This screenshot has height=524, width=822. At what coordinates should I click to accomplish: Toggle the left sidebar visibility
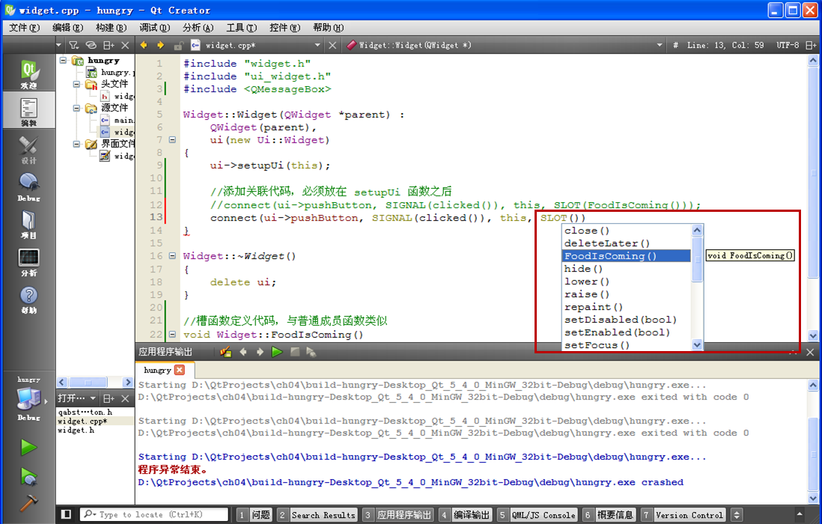(66, 514)
